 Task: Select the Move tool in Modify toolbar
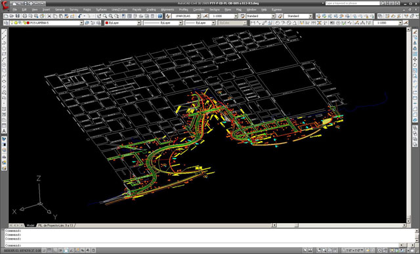click(415, 60)
